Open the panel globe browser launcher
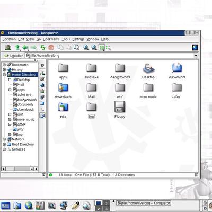This screenshot has width=212, height=212. [29, 206]
